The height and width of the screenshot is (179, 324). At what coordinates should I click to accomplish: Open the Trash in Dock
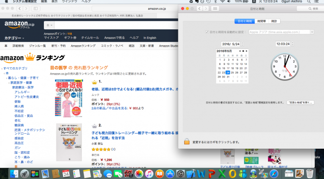pyautogui.click(x=310, y=174)
